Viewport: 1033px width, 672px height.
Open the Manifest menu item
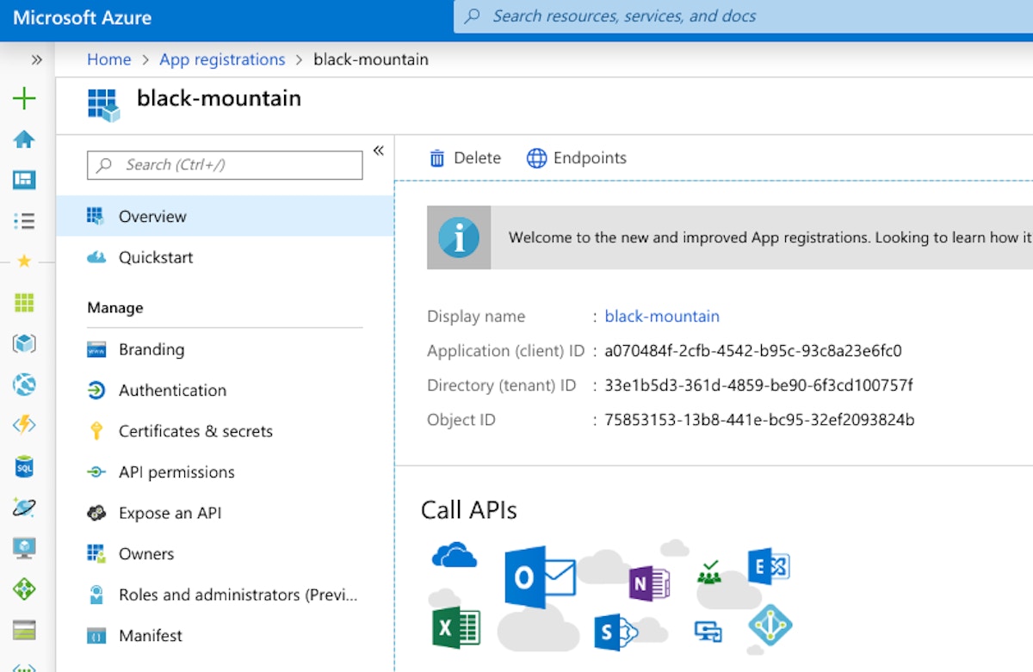point(151,636)
